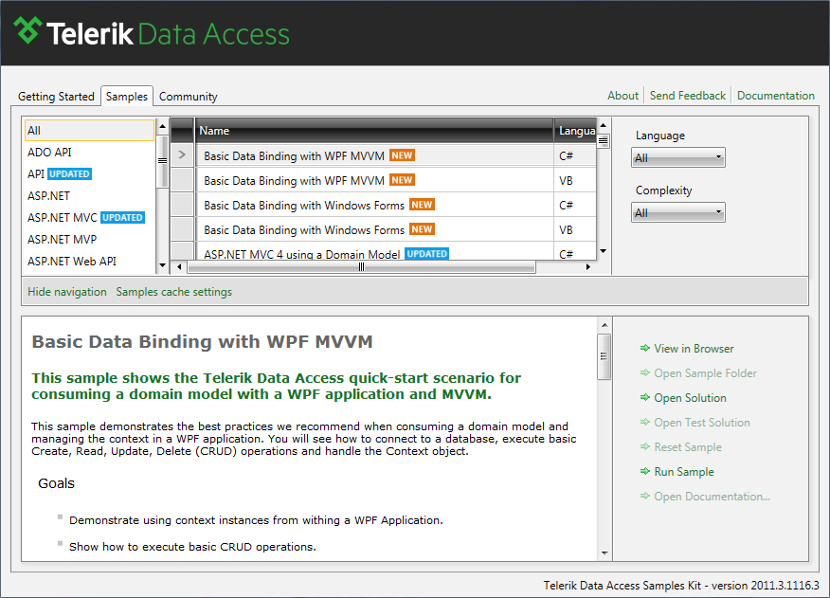Click samples grid scroll-left arrow
830x598 pixels.
tap(179, 267)
